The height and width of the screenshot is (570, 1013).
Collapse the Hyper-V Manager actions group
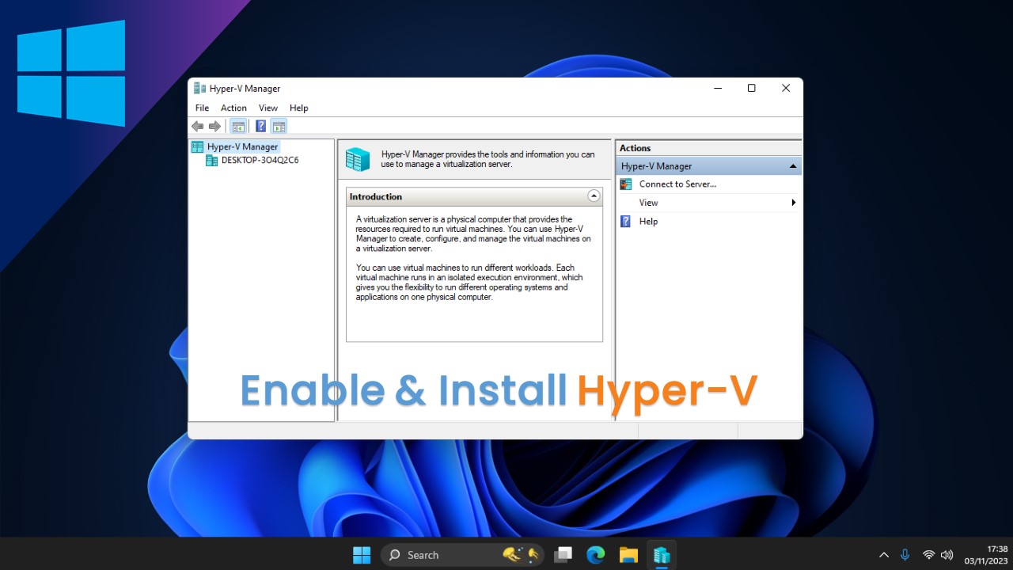click(792, 166)
